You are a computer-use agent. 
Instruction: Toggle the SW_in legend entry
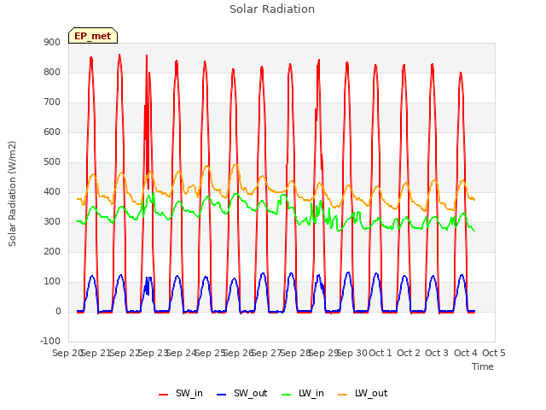(180, 393)
